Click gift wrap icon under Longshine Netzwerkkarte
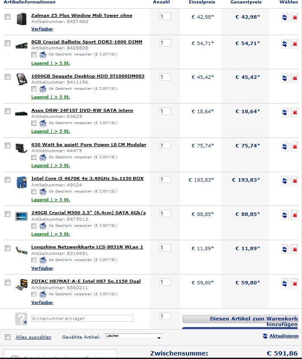302x359 pixels. click(x=43, y=260)
